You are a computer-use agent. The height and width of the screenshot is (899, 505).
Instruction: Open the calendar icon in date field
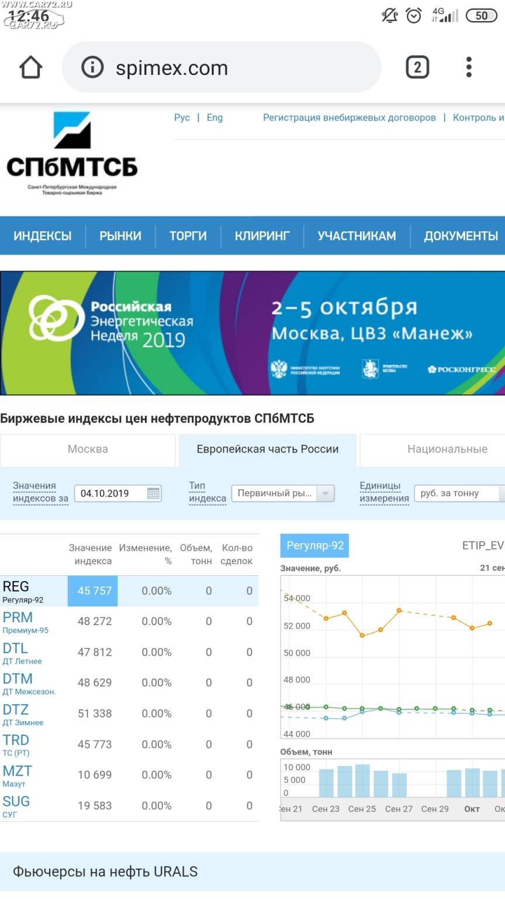click(x=153, y=493)
